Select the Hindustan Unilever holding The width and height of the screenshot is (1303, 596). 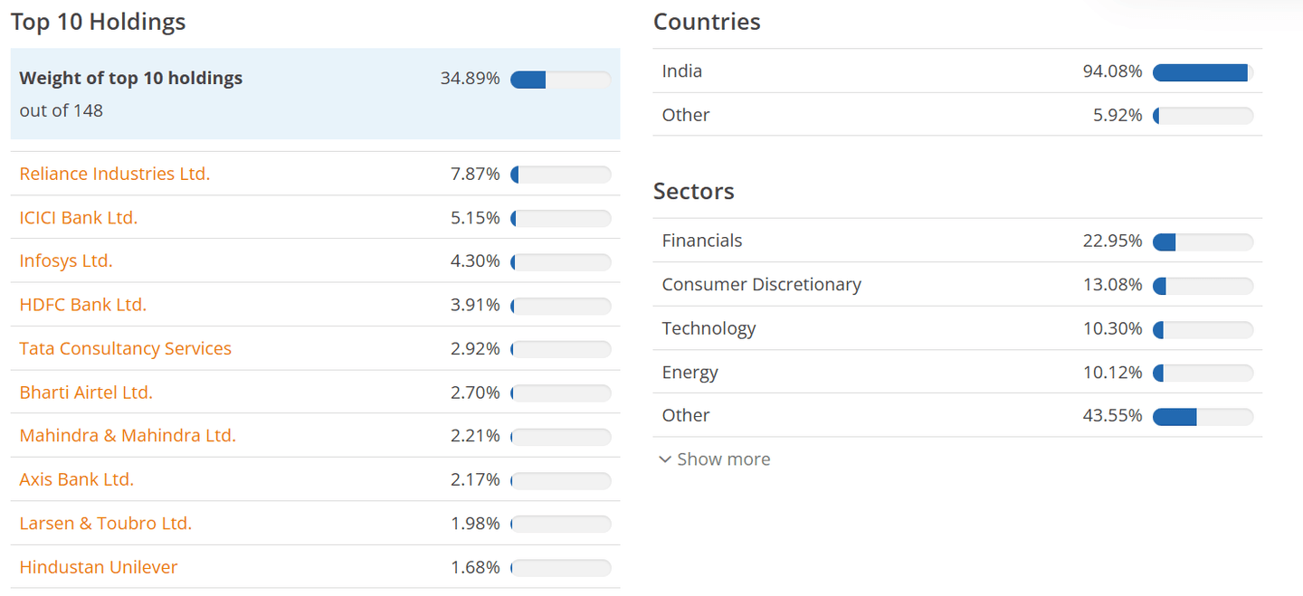tap(98, 567)
